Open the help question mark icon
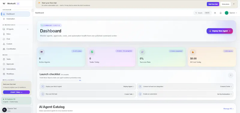 pos(215,13)
